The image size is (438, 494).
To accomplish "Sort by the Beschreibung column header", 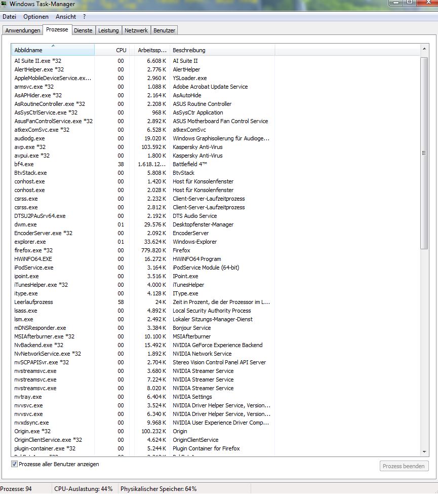I will click(222, 50).
